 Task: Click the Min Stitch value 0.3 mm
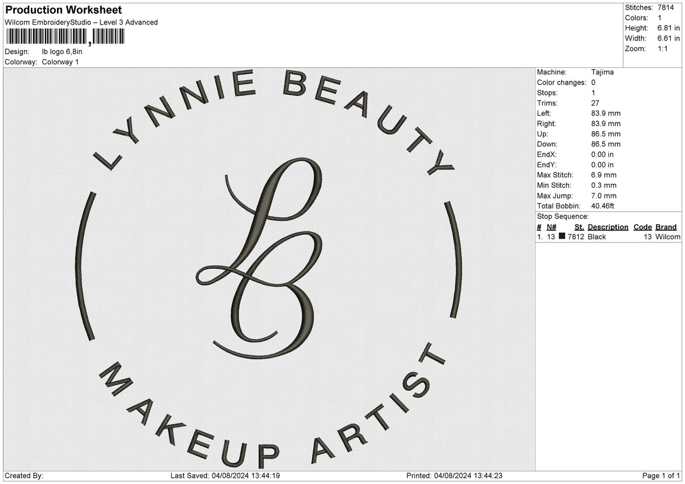604,185
